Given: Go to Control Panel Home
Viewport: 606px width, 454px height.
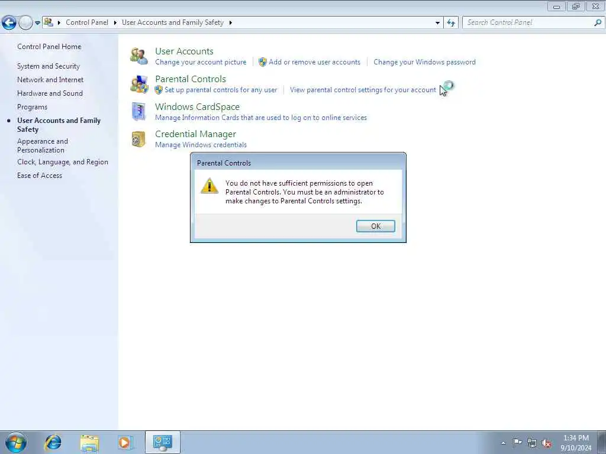Looking at the screenshot, I should coord(49,47).
